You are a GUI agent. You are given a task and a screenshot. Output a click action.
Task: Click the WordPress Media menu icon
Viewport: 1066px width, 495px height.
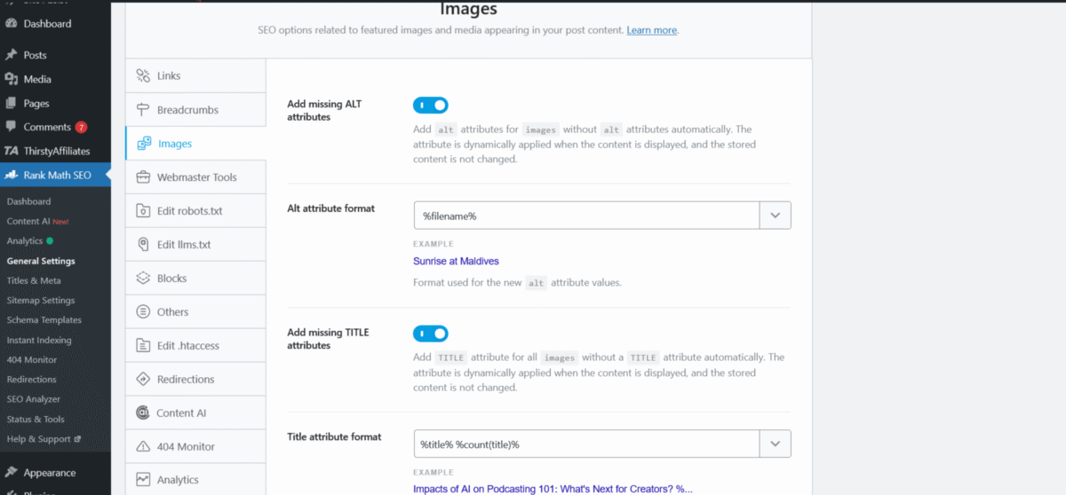(12, 79)
